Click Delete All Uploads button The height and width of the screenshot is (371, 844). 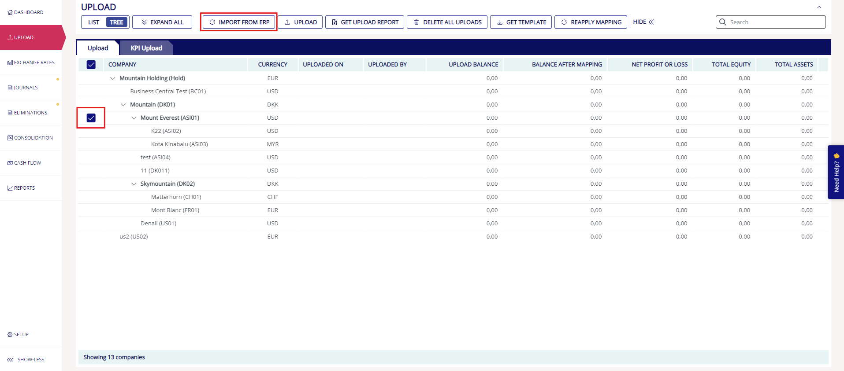click(x=447, y=22)
